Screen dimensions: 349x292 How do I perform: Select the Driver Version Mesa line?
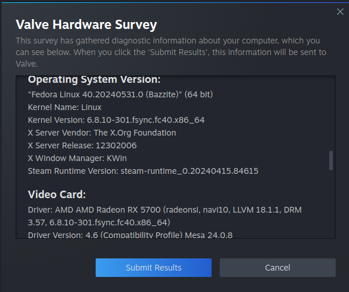point(133,235)
